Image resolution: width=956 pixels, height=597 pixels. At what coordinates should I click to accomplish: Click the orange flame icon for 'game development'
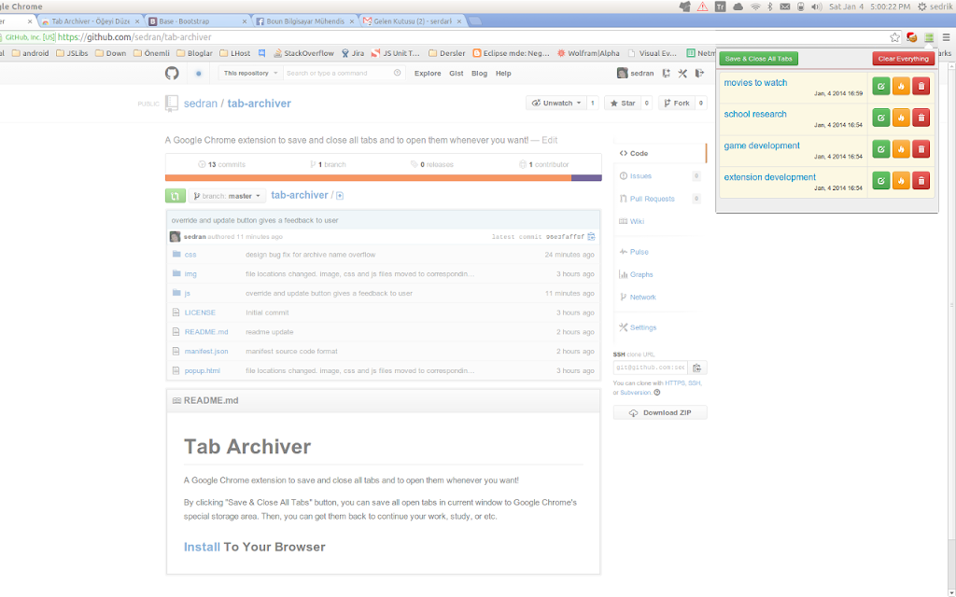(901, 149)
